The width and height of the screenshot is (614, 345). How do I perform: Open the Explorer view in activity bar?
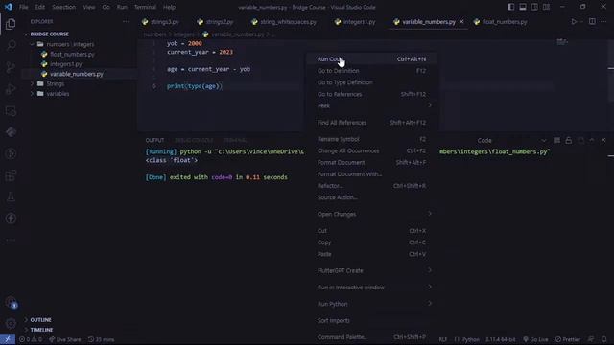point(11,24)
